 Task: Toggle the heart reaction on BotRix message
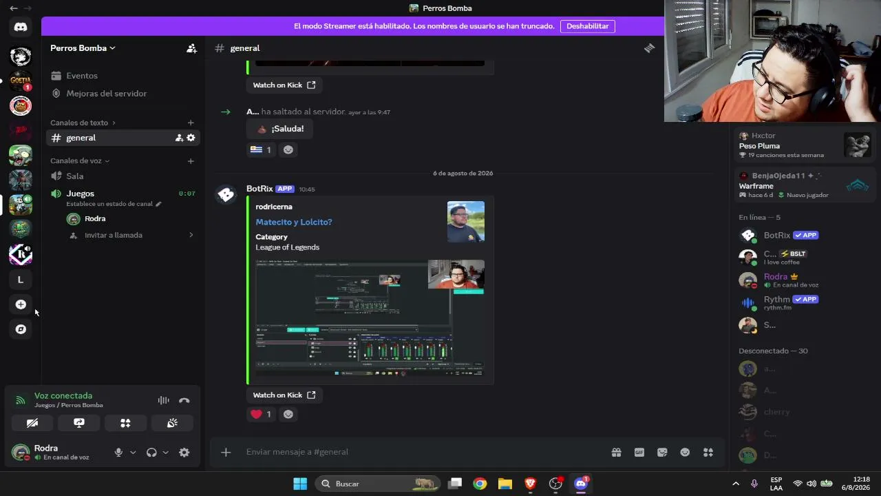(261, 414)
